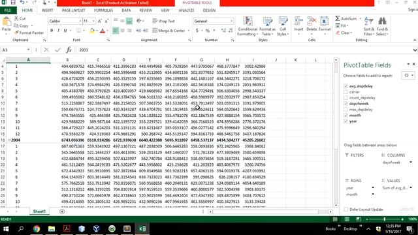Click in the formula bar showing 2003
This screenshot has width=418, height=235.
coord(244,50)
